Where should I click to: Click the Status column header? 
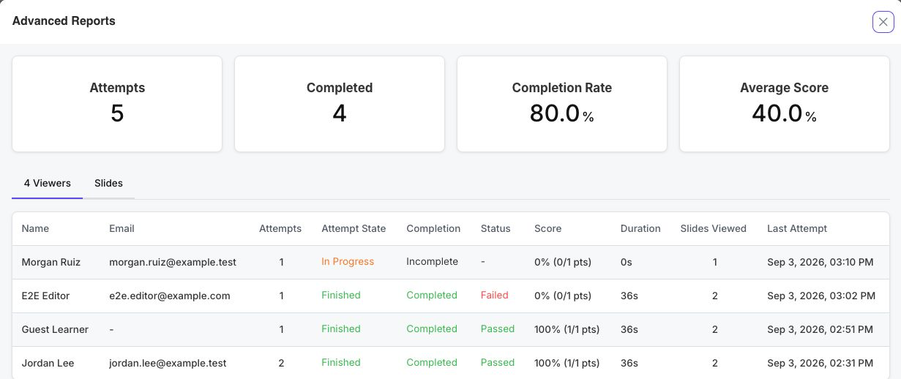[x=496, y=228]
